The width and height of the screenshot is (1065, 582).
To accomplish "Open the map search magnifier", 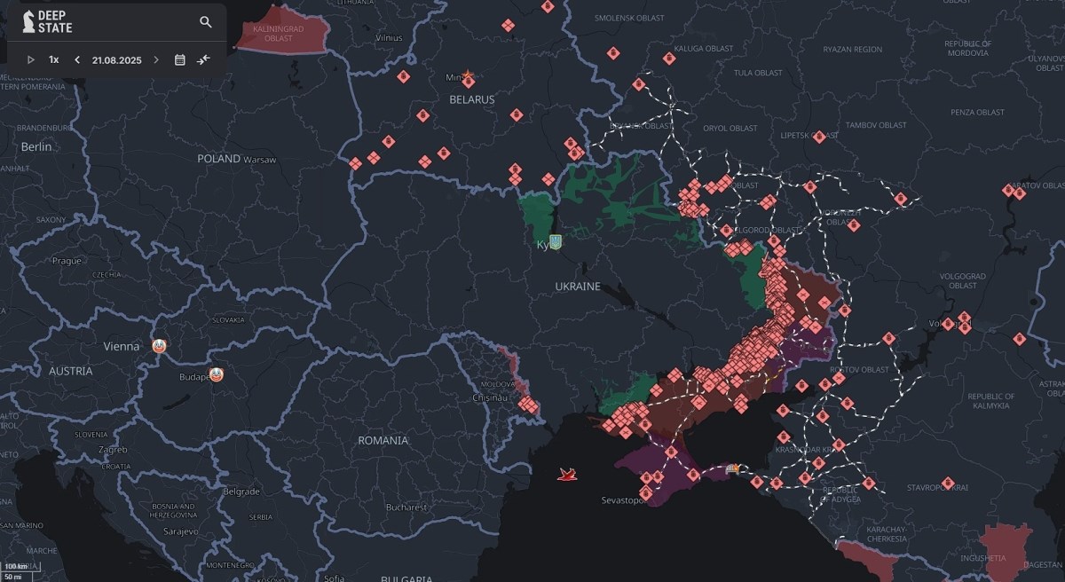I will [x=206, y=22].
